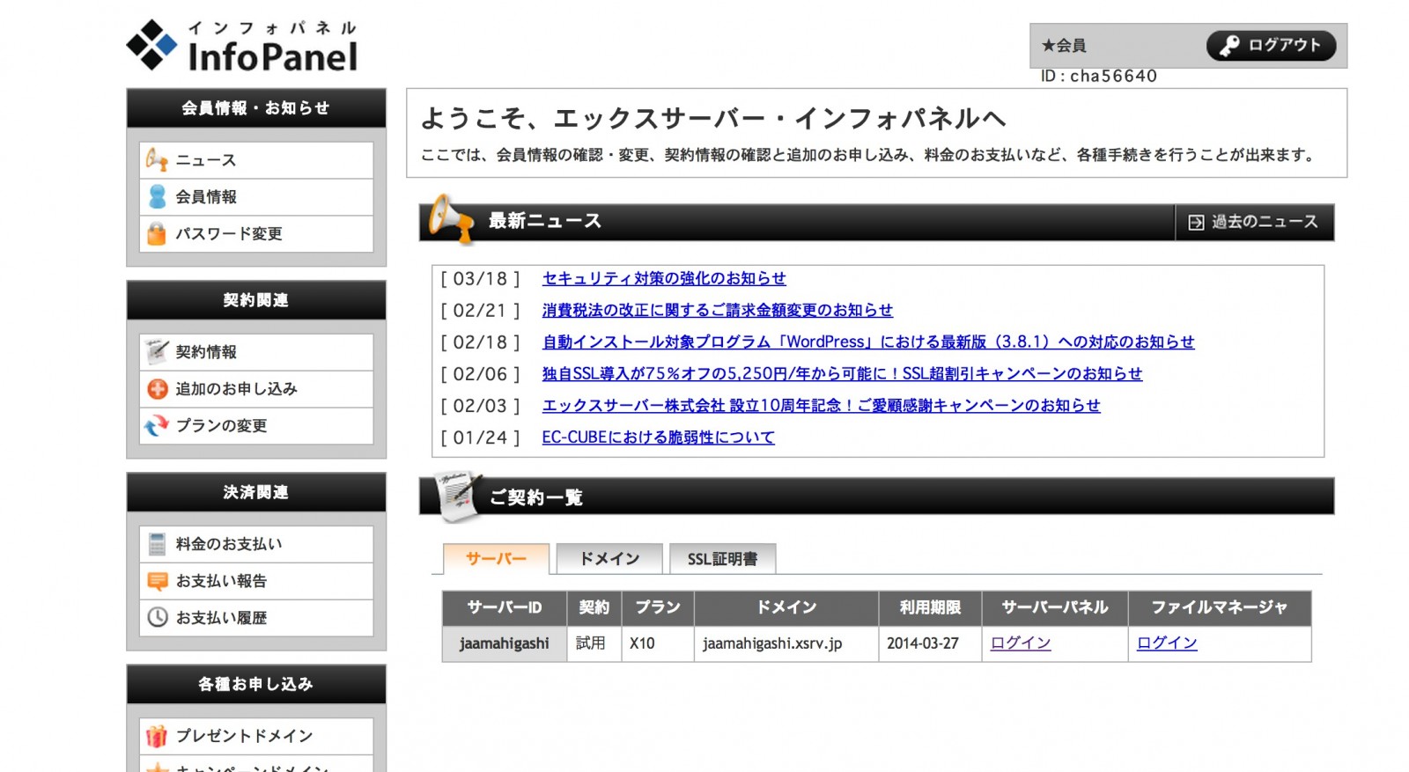Open the WordPress 3.8.1 auto-install news link
This screenshot has width=1409, height=772.
click(868, 342)
